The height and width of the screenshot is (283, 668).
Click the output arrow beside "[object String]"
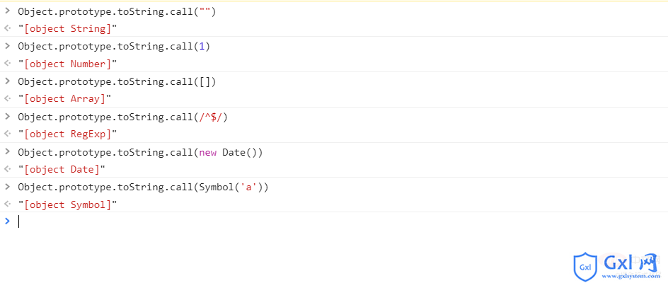[x=7, y=29]
